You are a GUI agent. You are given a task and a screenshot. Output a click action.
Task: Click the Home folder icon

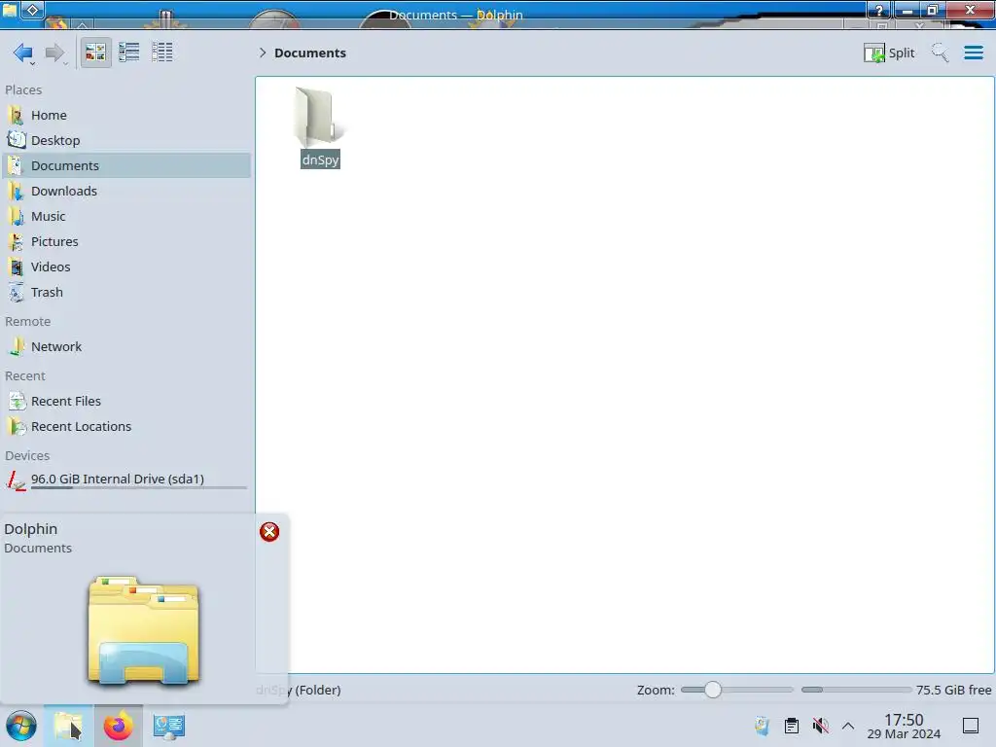pyautogui.click(x=16, y=115)
